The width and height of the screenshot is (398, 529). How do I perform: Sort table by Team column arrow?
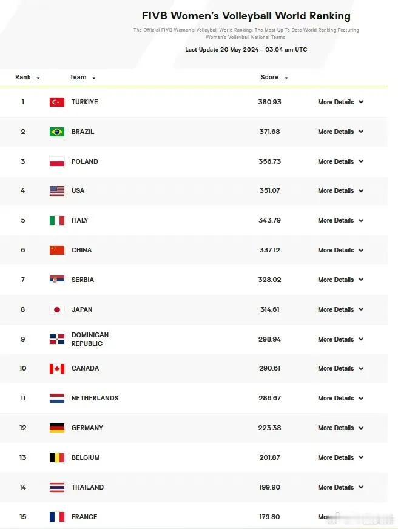[94, 78]
